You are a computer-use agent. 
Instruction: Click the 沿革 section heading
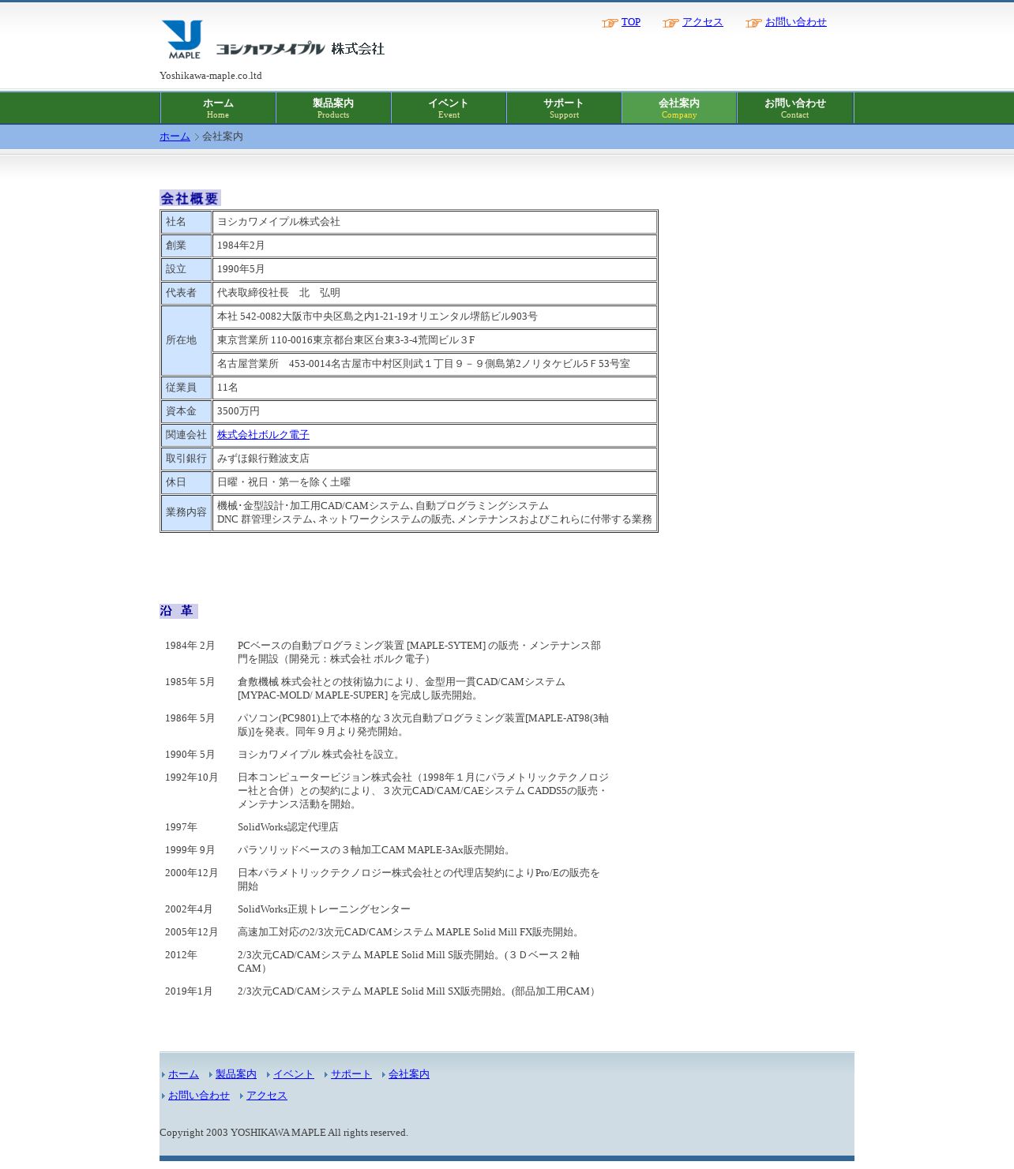(178, 611)
